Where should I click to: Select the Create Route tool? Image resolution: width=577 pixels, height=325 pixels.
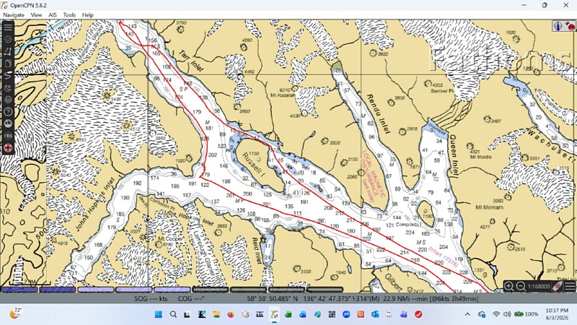[x=8, y=51]
